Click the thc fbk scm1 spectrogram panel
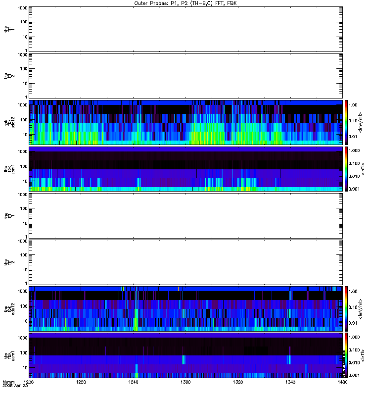This screenshot has height=396, width=371. [x=186, y=355]
